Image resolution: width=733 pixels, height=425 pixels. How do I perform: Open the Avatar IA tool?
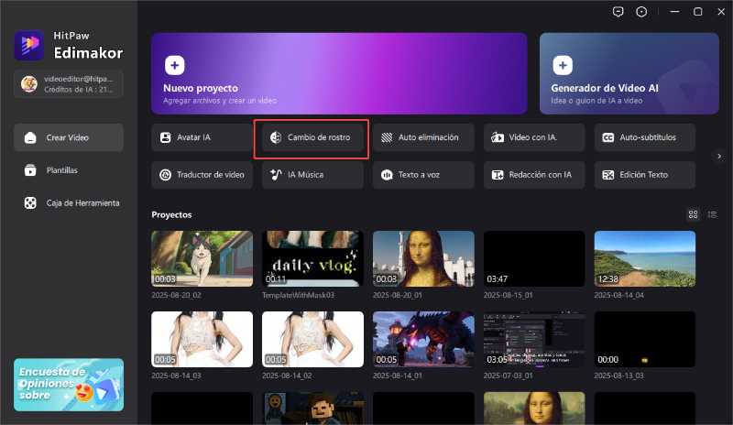click(202, 137)
